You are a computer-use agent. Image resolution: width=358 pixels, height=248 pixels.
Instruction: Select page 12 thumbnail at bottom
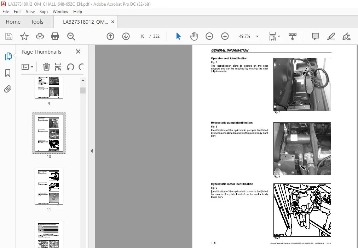pyautogui.click(x=49, y=235)
